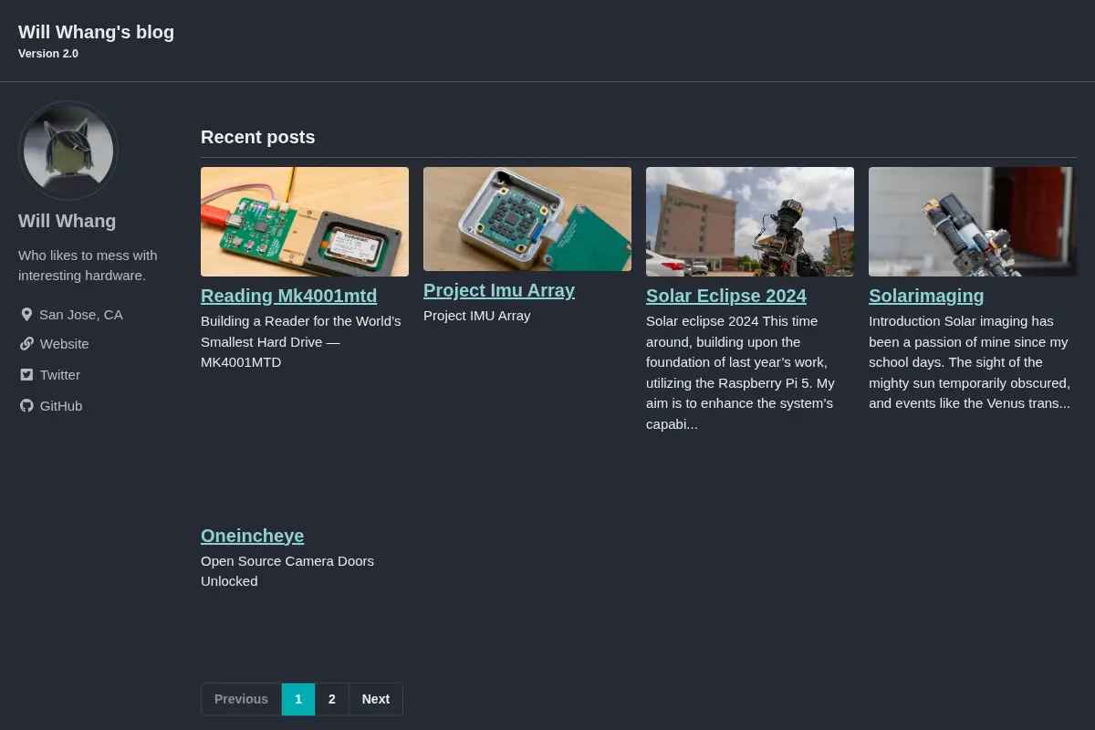Open Will Whang's avatar image
The height and width of the screenshot is (730, 1095).
pyautogui.click(x=68, y=151)
